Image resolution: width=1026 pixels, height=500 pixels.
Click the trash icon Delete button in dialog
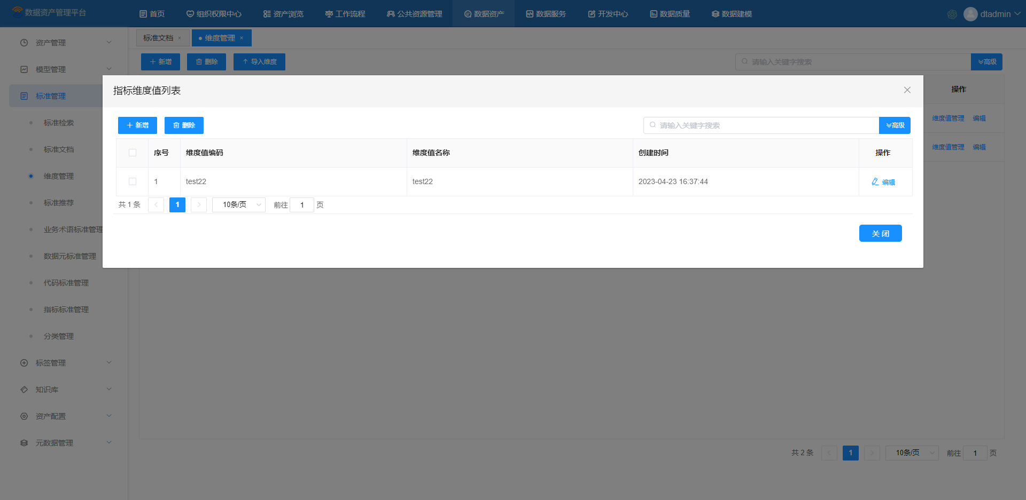(184, 125)
